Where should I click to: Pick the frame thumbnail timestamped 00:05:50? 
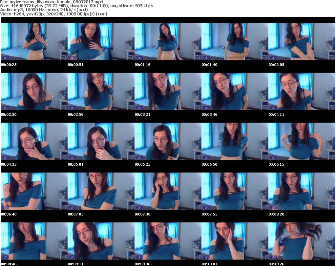tap(235, 141)
